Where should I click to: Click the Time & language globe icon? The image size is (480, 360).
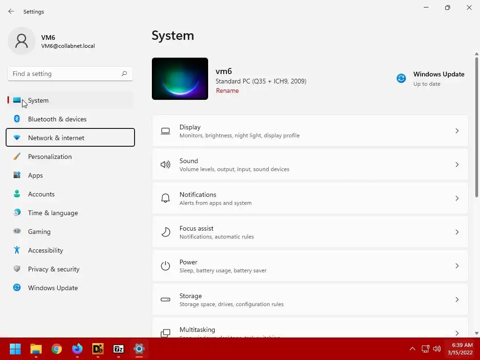tap(17, 212)
